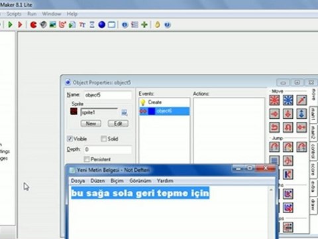318x239 pixels.
Task: Enable the Solid checkbox
Action: click(x=103, y=139)
